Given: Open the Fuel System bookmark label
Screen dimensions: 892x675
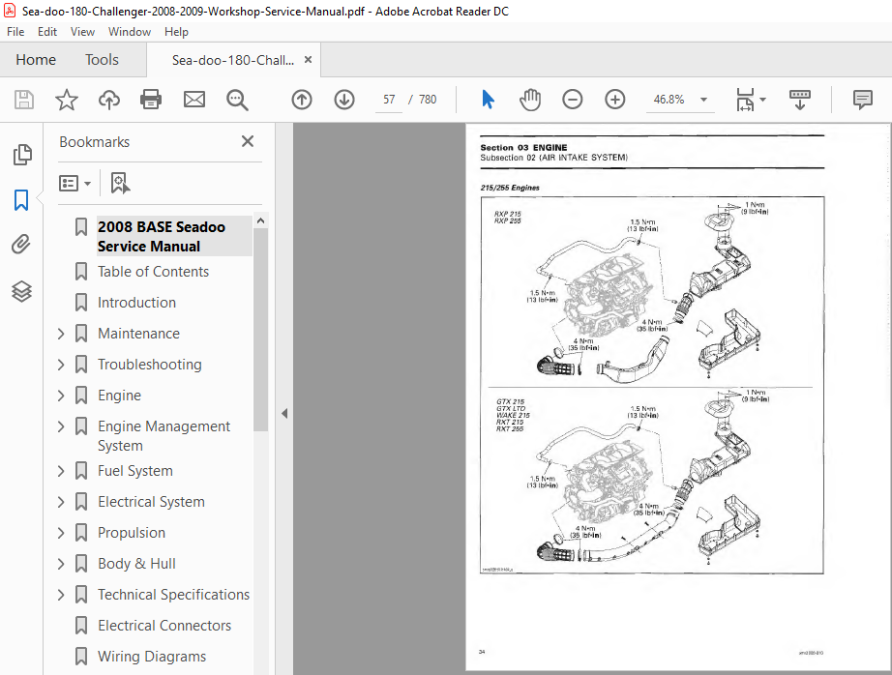Looking at the screenshot, I should point(134,471).
